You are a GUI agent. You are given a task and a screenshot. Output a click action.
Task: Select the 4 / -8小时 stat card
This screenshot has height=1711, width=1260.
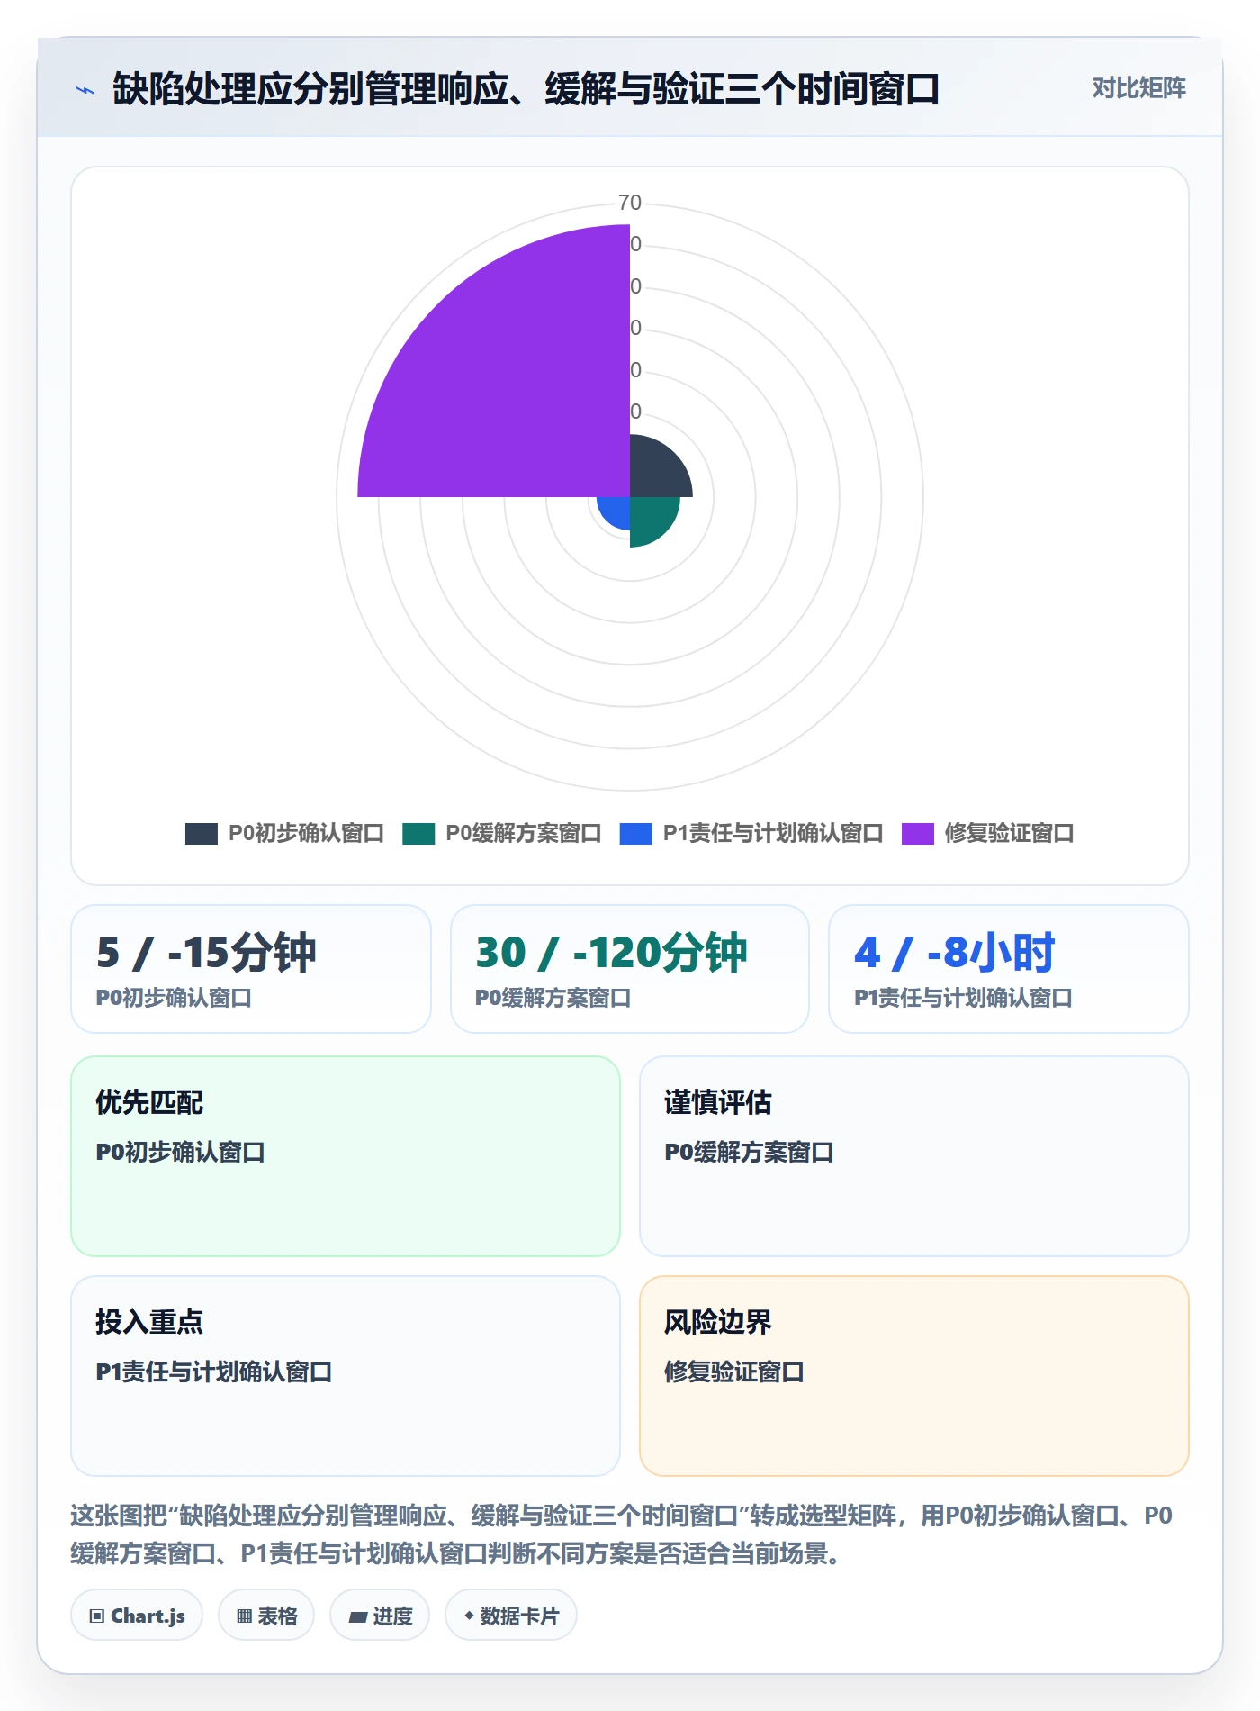1009,969
